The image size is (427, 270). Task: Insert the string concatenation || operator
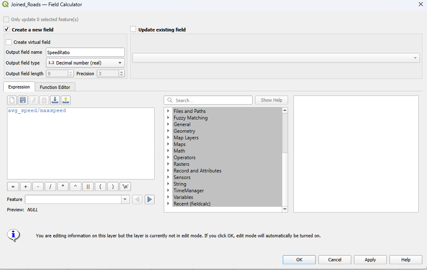click(x=88, y=186)
